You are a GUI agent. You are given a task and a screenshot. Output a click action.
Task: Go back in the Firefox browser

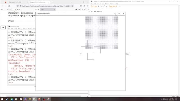[x=3, y=6]
